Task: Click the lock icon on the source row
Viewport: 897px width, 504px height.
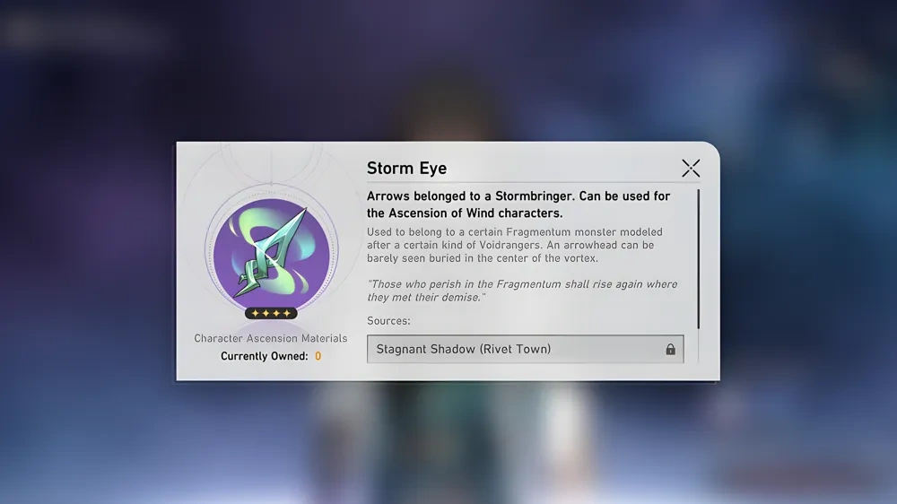Action: click(670, 349)
